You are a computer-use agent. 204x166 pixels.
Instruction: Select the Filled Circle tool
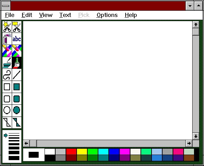(x=17, y=110)
